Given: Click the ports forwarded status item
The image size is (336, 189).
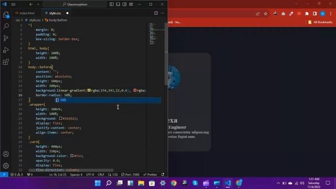Looking at the screenshot, I should coord(30,174).
